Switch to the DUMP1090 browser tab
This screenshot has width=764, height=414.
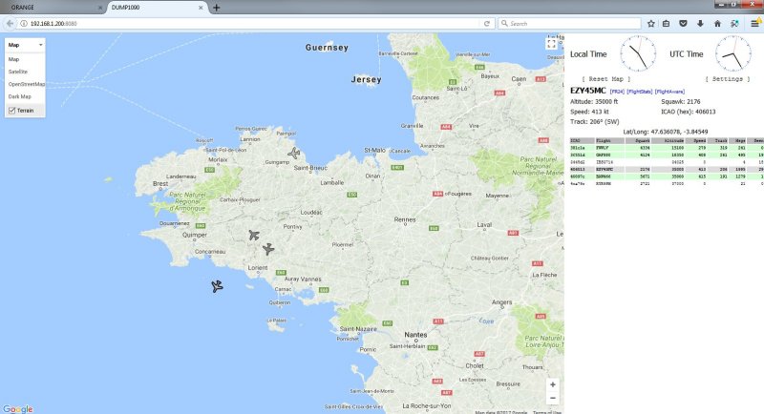[155, 8]
